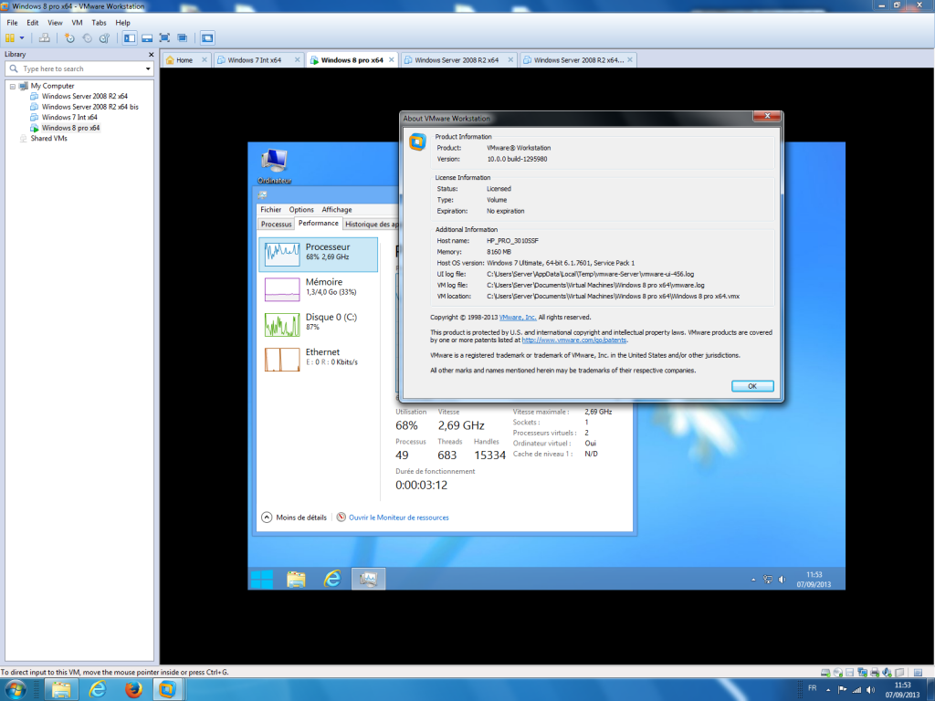Close the Home tab
935x701 pixels.
204,59
